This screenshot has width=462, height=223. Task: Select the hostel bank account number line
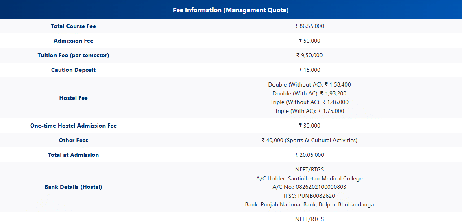[x=309, y=187]
